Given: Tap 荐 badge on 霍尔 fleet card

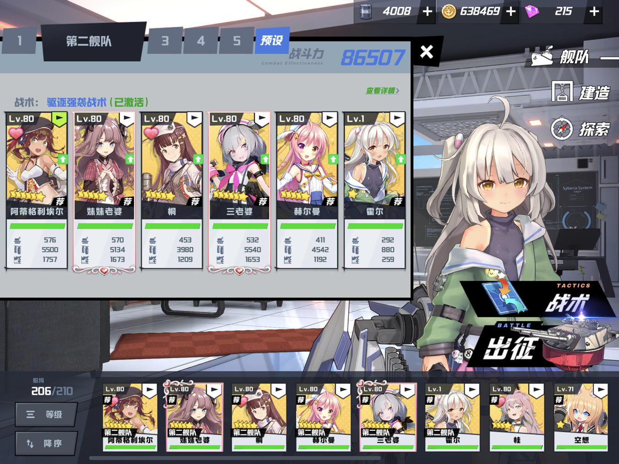Looking at the screenshot, I should tap(398, 201).
